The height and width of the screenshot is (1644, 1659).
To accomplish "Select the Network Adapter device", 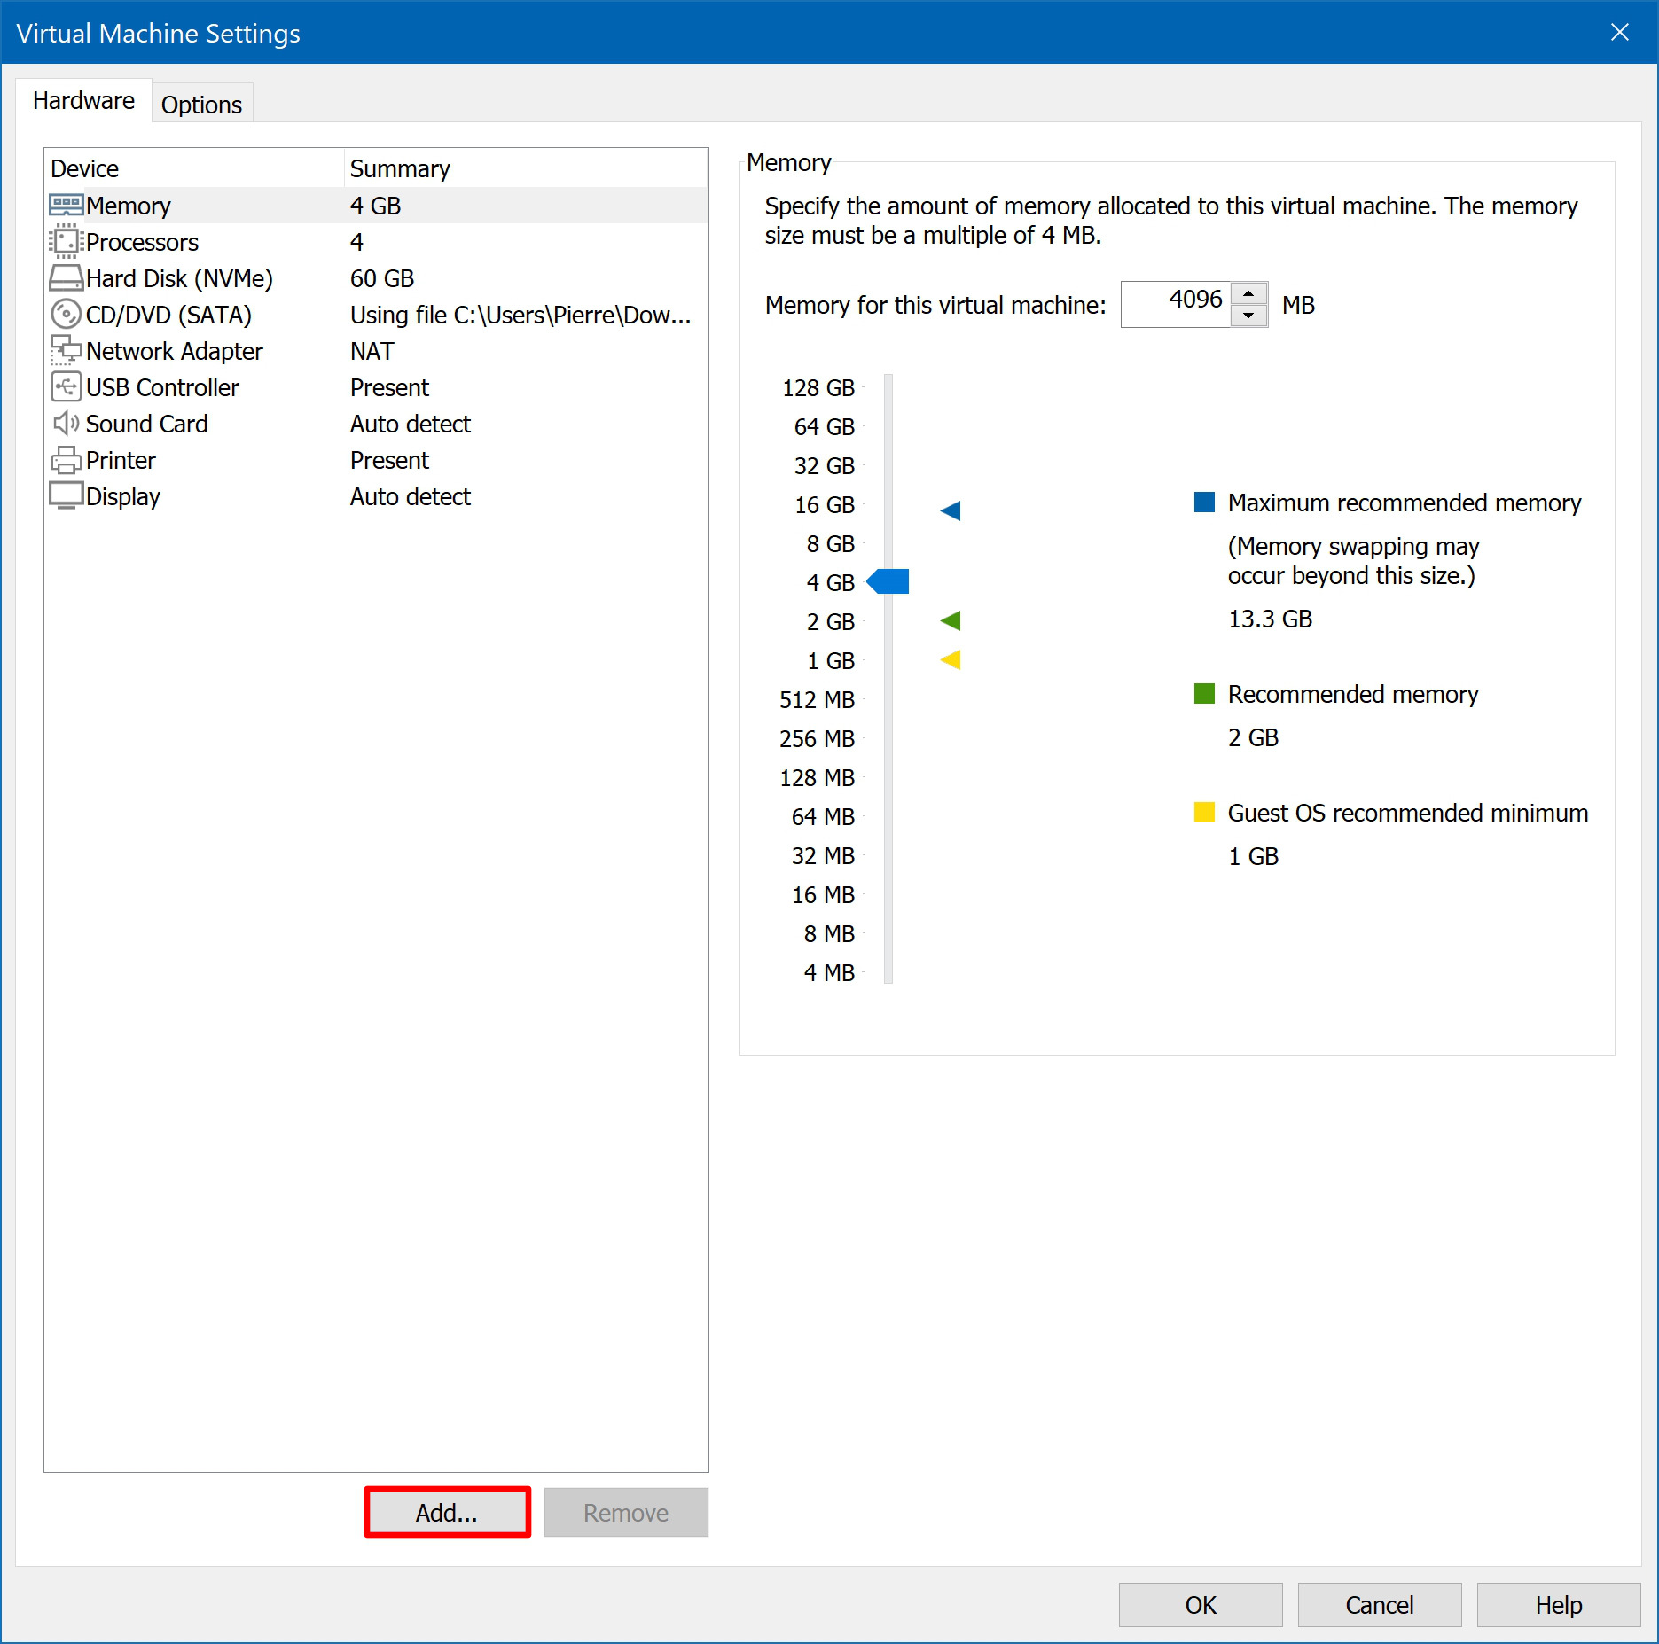I will coord(376,351).
